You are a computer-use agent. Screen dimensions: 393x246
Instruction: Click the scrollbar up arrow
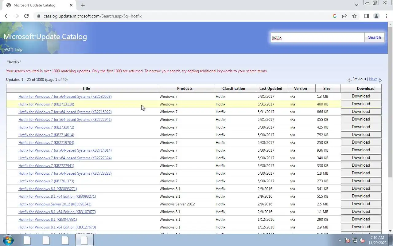point(390,24)
